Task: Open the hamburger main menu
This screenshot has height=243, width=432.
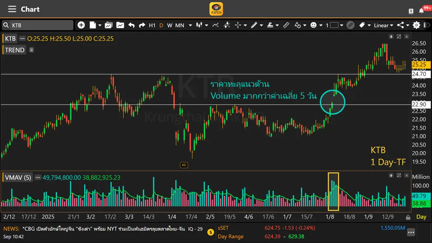Action: [12, 9]
